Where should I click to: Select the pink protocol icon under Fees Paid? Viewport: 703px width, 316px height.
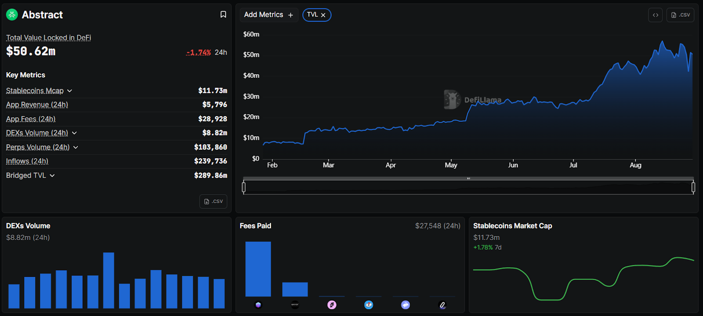point(332,305)
